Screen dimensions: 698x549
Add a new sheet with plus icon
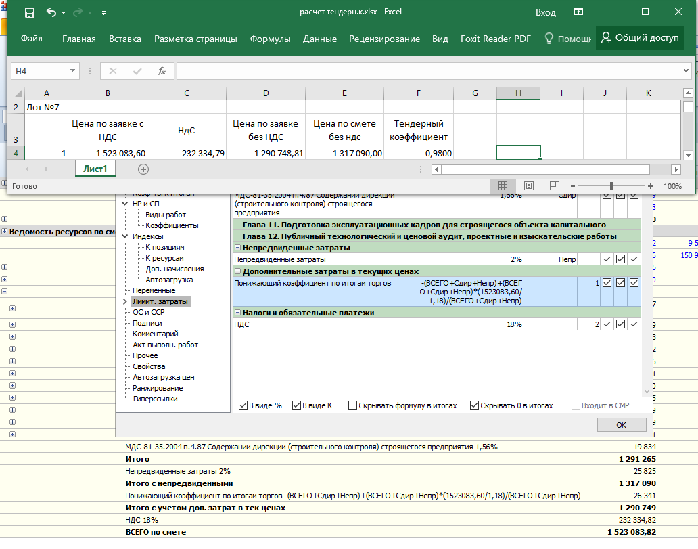(143, 169)
